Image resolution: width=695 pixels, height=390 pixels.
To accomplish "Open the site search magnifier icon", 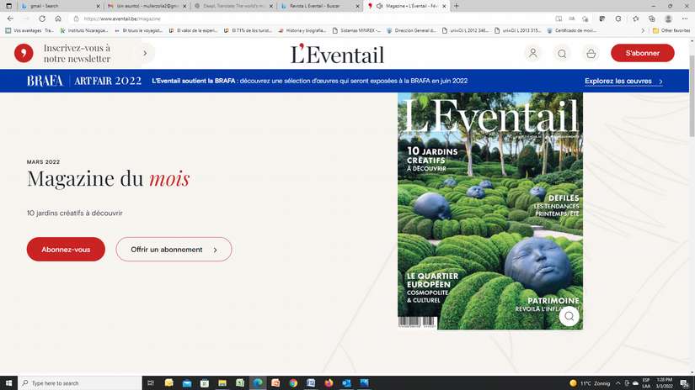I will click(x=562, y=54).
